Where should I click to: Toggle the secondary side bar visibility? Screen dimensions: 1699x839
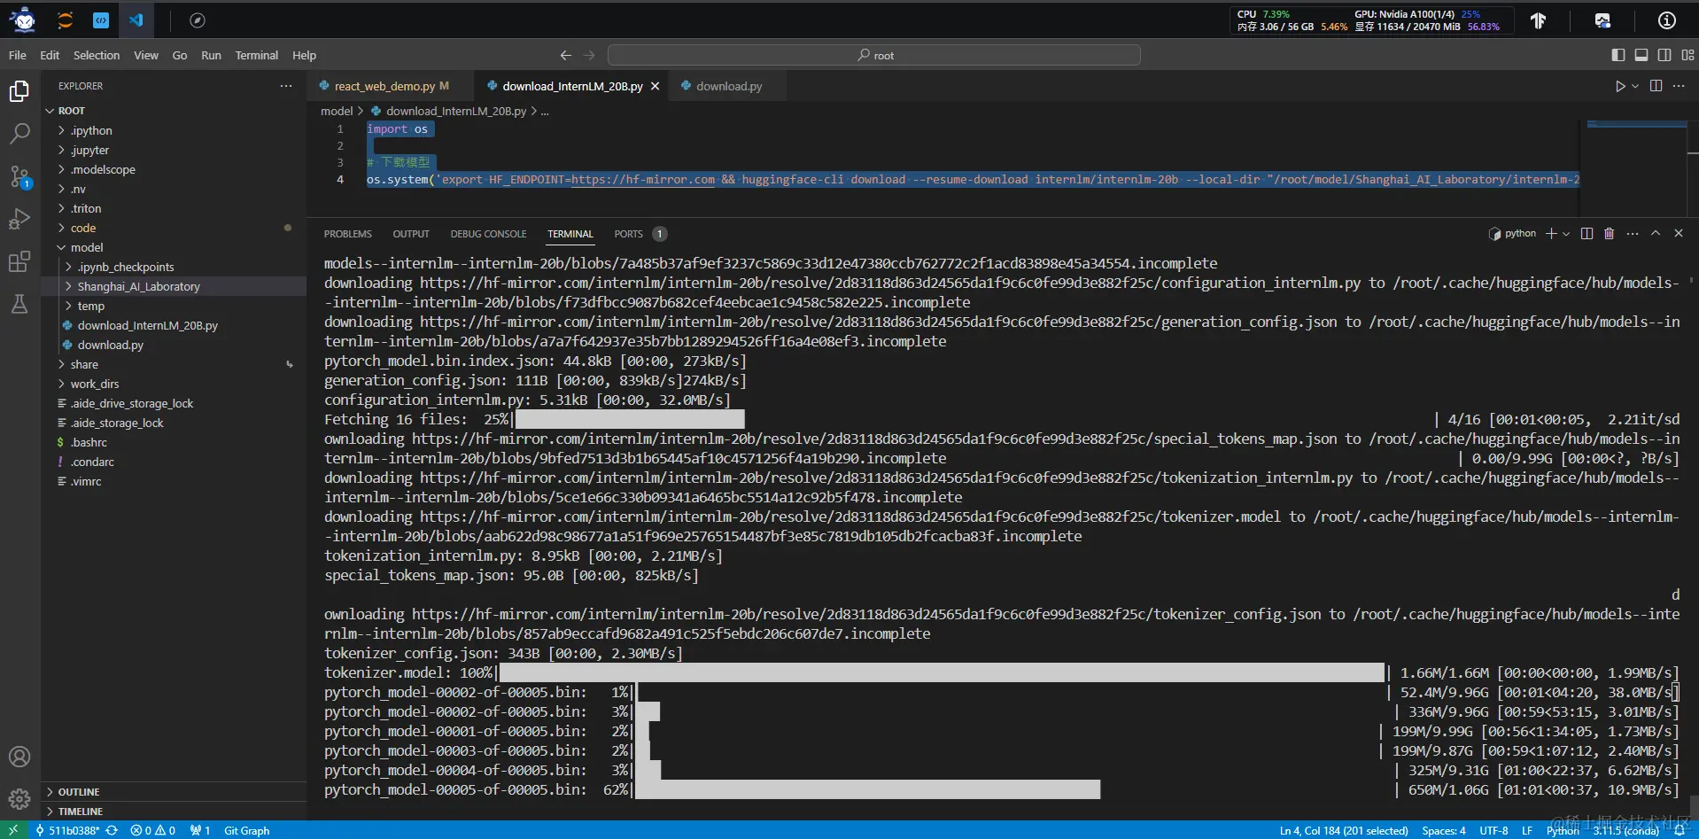[1664, 55]
